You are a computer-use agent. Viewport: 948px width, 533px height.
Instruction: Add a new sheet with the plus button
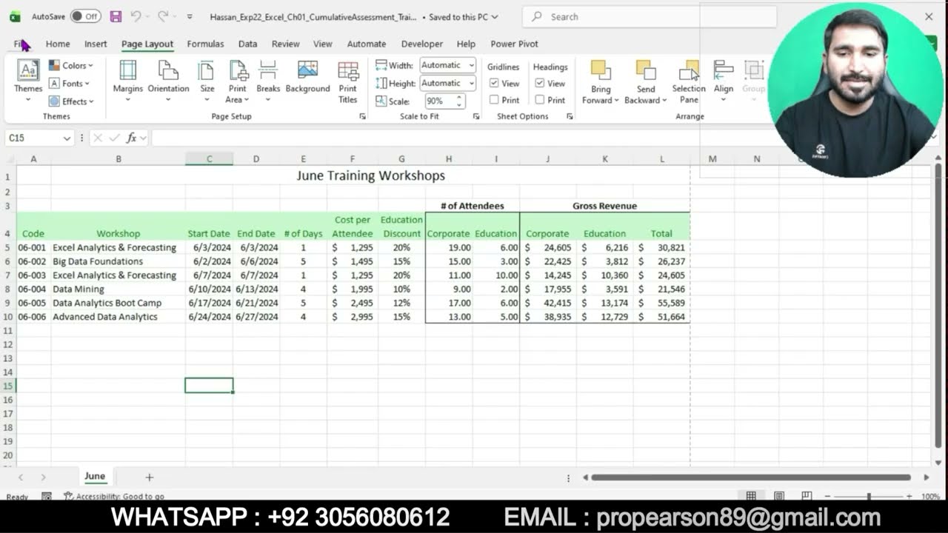pos(149,477)
